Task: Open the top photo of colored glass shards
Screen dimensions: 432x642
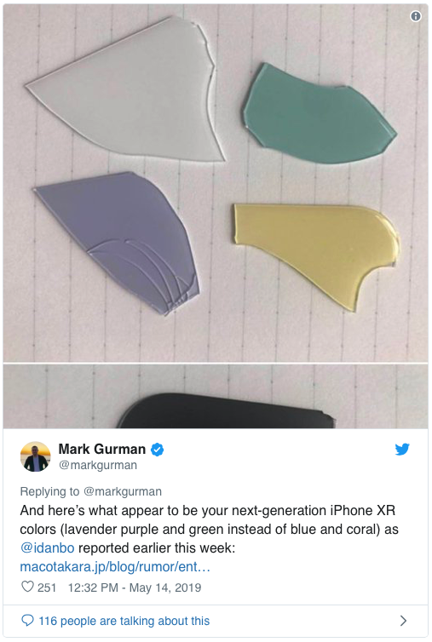Action: 216,183
